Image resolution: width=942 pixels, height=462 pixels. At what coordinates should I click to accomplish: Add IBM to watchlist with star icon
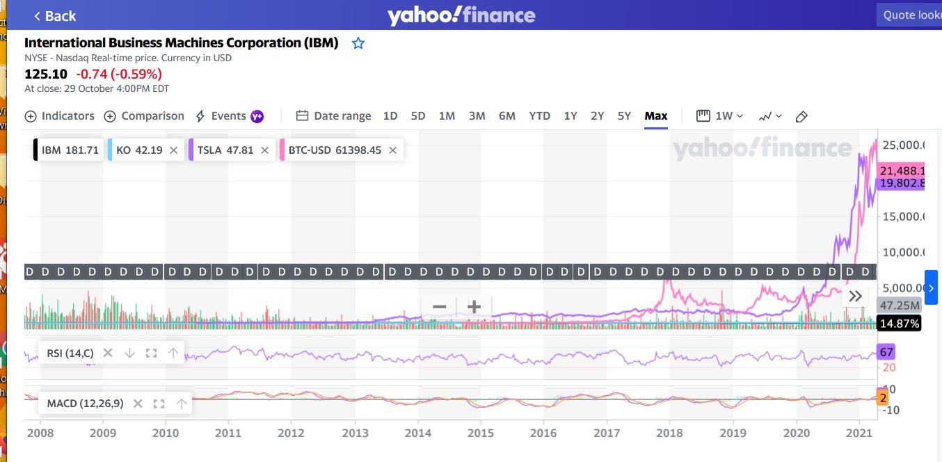click(x=358, y=43)
